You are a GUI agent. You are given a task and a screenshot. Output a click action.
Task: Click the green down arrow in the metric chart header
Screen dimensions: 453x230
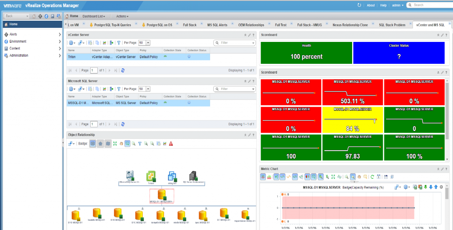426,187
